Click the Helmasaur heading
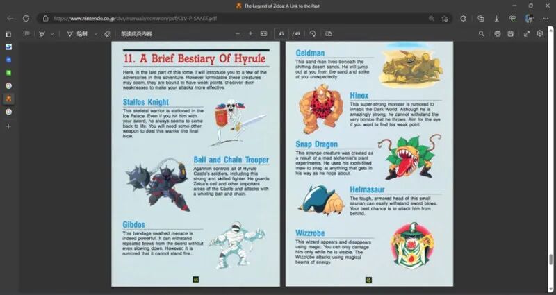556x295 pixels. (x=367, y=189)
